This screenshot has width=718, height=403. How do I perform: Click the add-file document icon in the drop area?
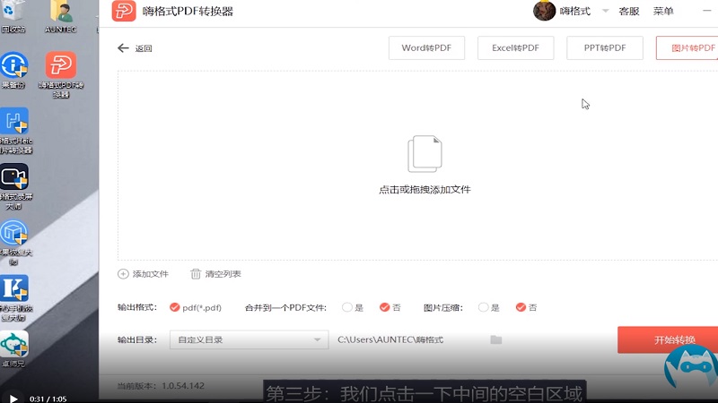click(x=425, y=154)
